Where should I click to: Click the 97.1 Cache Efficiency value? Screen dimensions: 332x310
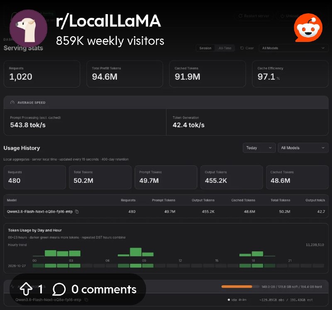pos(266,76)
